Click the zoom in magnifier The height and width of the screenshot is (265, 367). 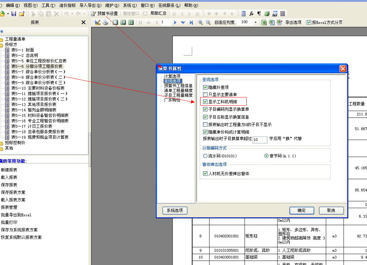200,22
